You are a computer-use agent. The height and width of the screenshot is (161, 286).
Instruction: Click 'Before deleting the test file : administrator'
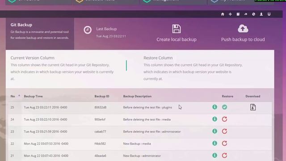tap(152, 131)
